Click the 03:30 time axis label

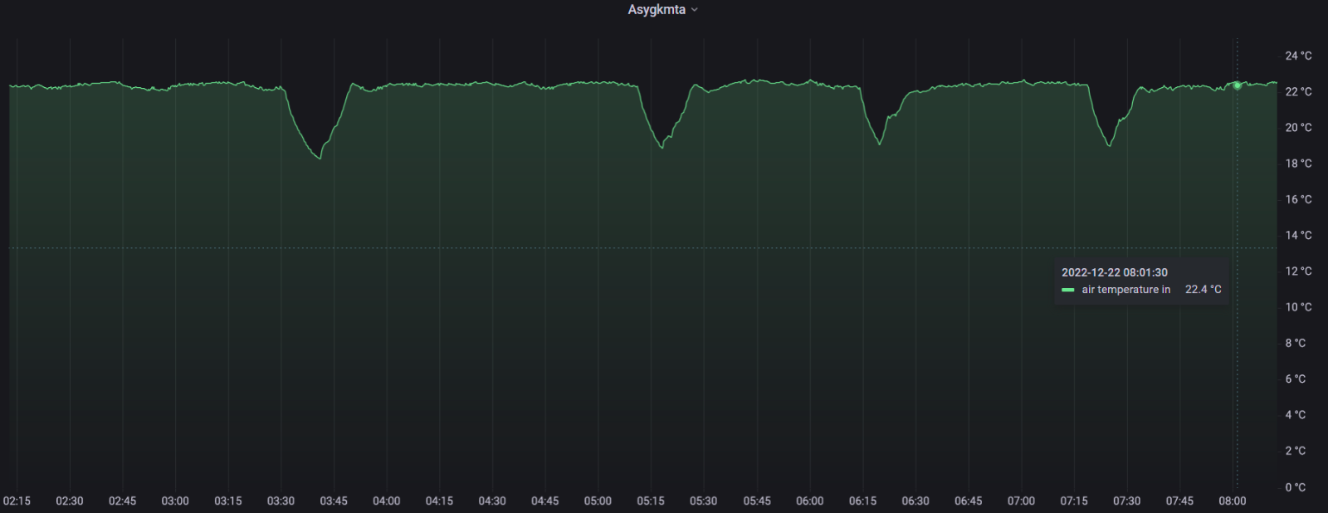pos(281,501)
